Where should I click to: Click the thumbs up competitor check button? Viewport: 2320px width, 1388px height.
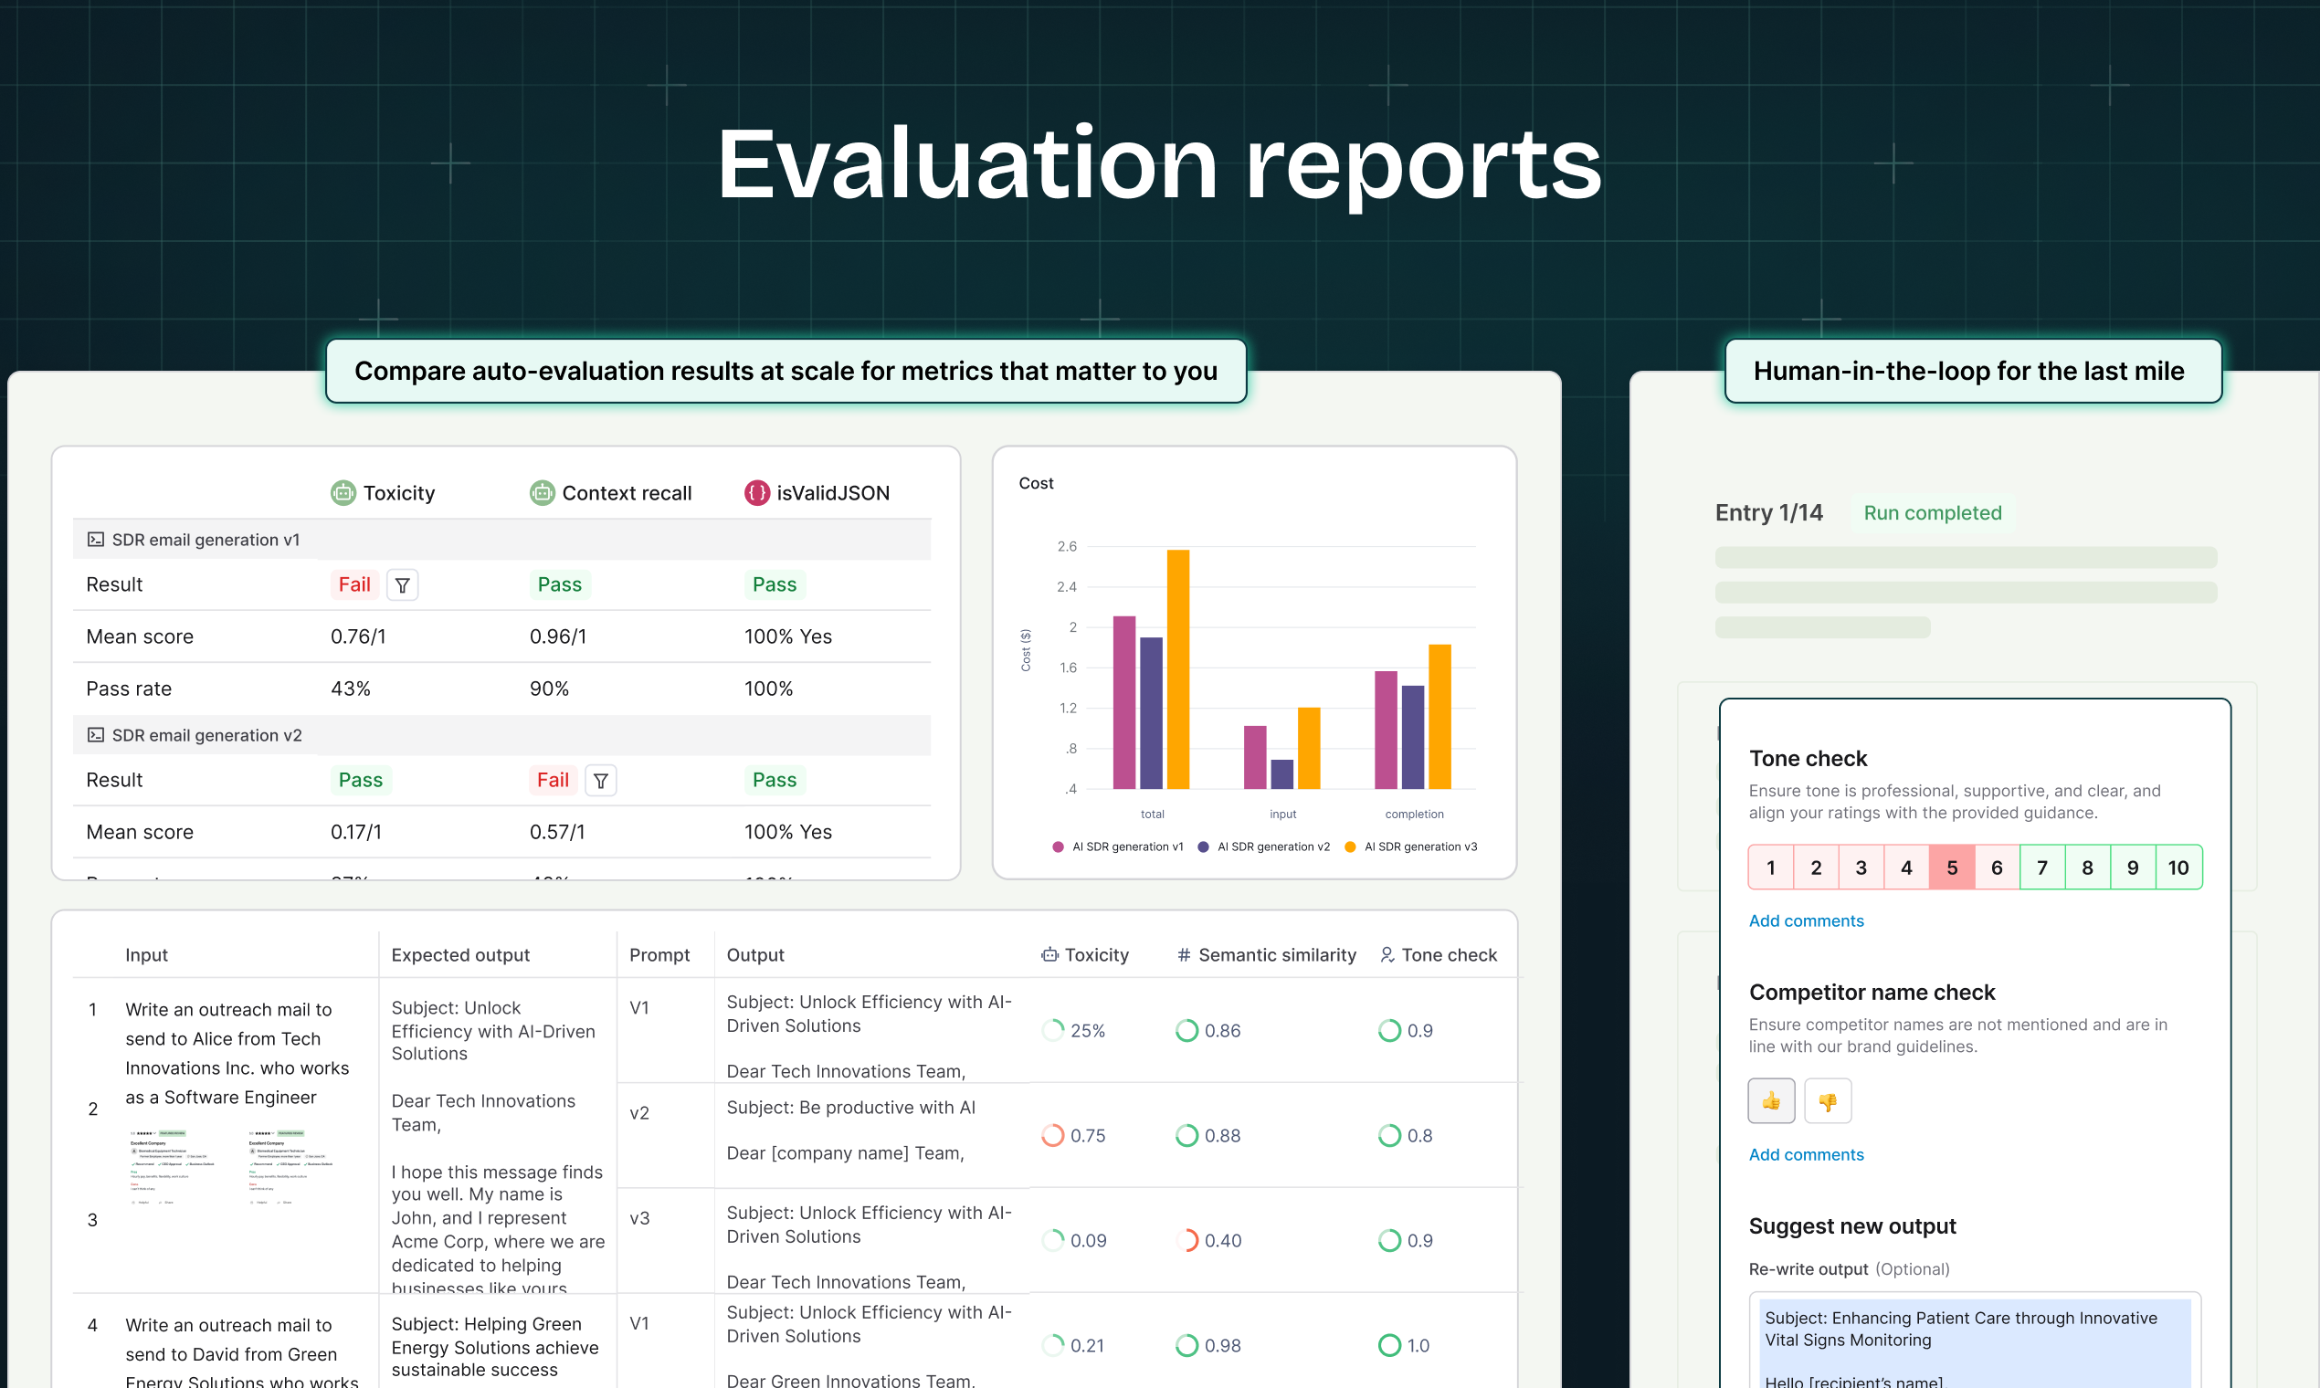click(1770, 1101)
